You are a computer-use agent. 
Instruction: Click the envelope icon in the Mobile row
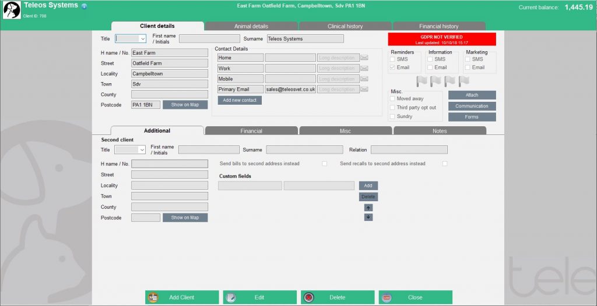[x=364, y=79]
